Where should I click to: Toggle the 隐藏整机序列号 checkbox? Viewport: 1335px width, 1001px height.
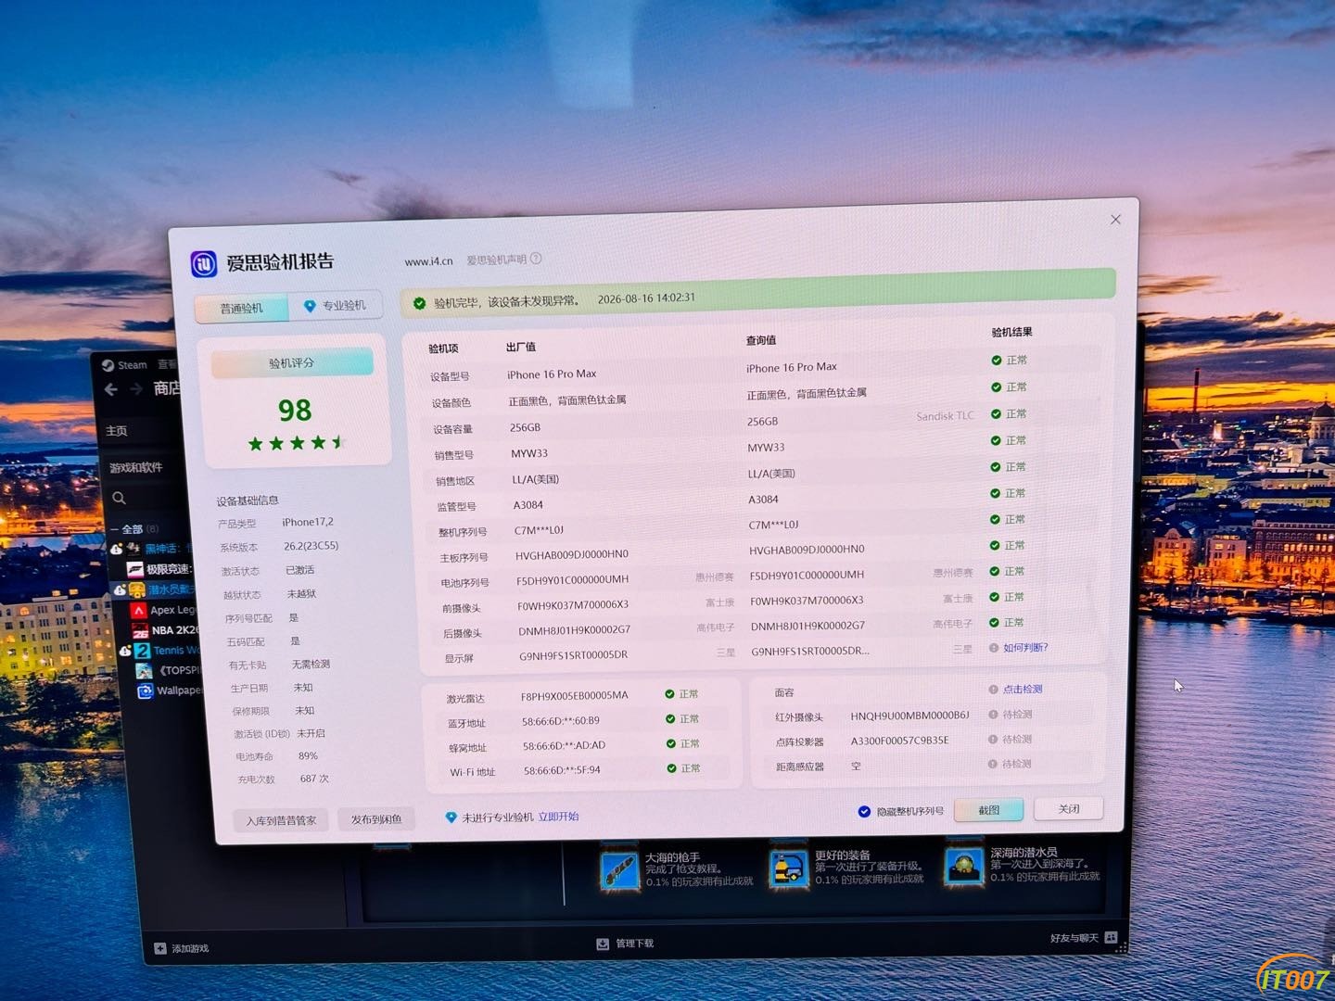coord(864,812)
